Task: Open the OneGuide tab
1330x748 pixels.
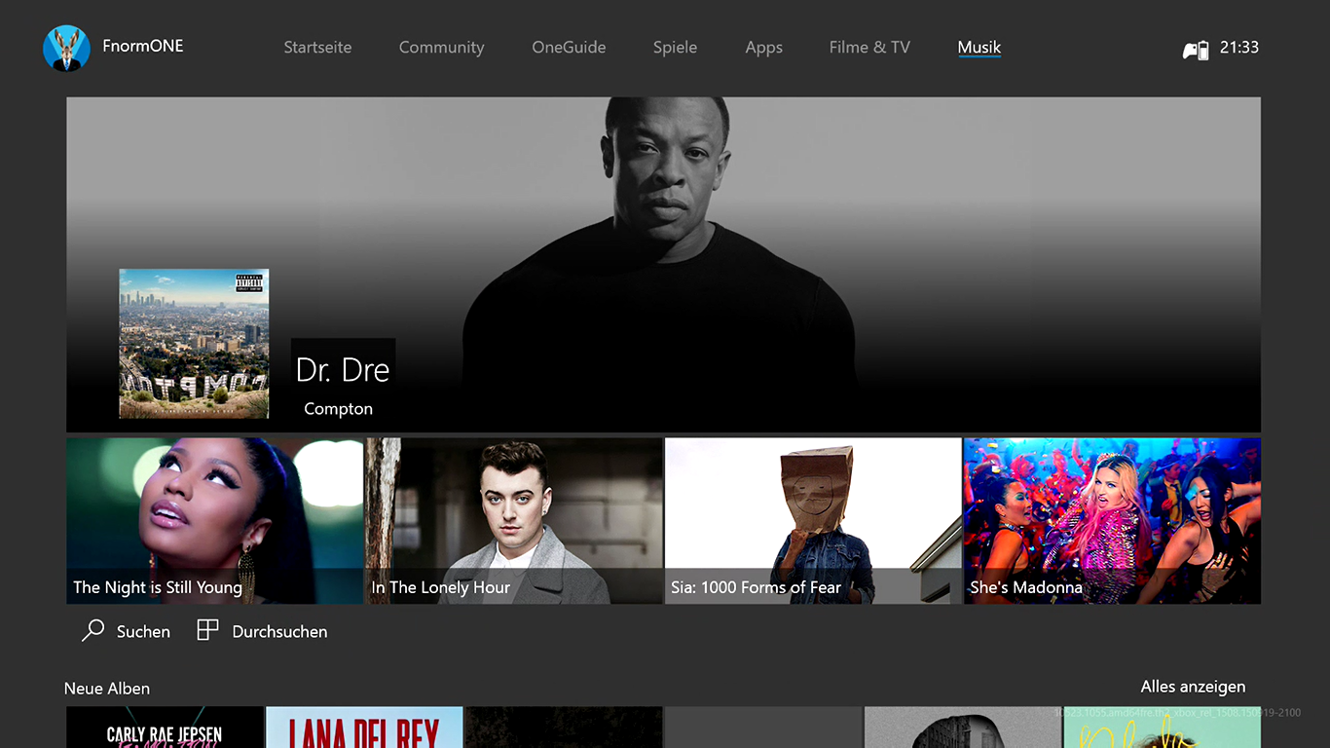Action: point(569,48)
